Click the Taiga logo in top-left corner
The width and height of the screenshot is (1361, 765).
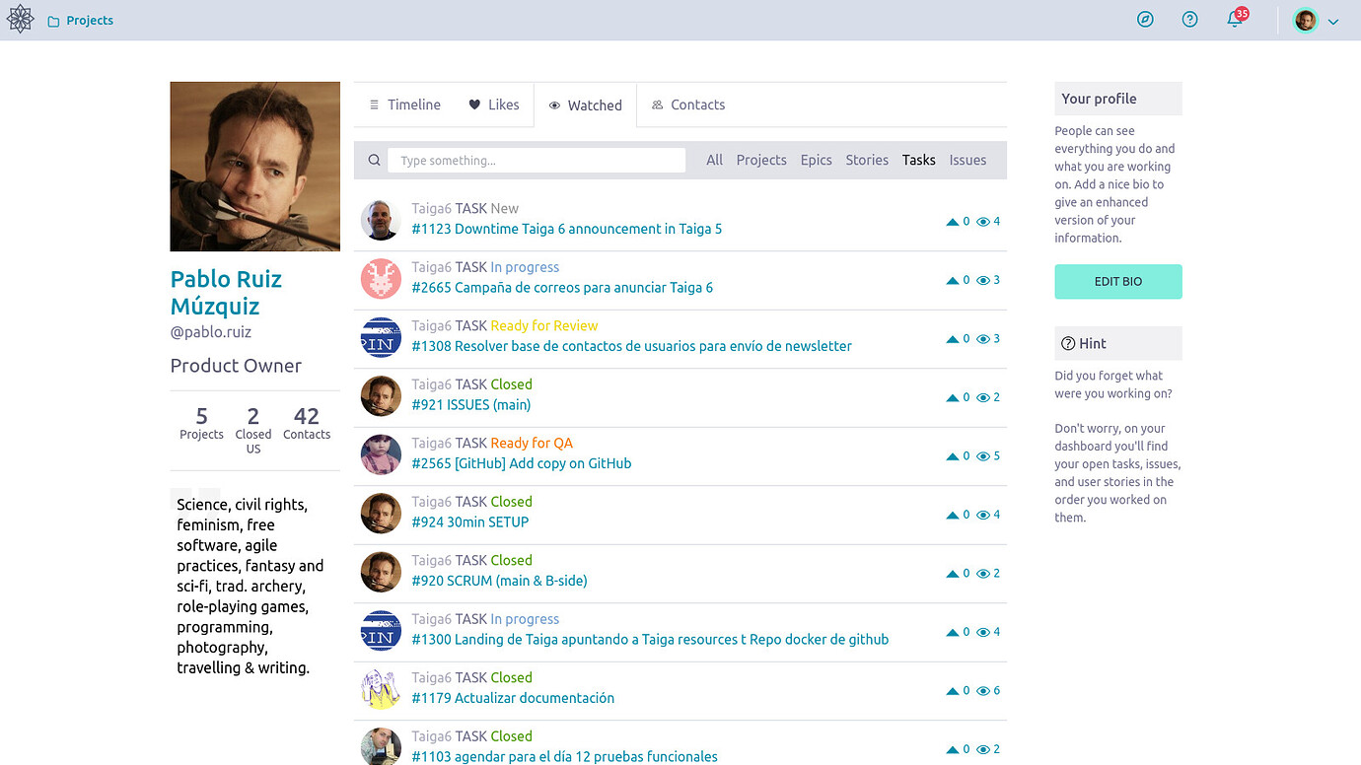(x=21, y=20)
